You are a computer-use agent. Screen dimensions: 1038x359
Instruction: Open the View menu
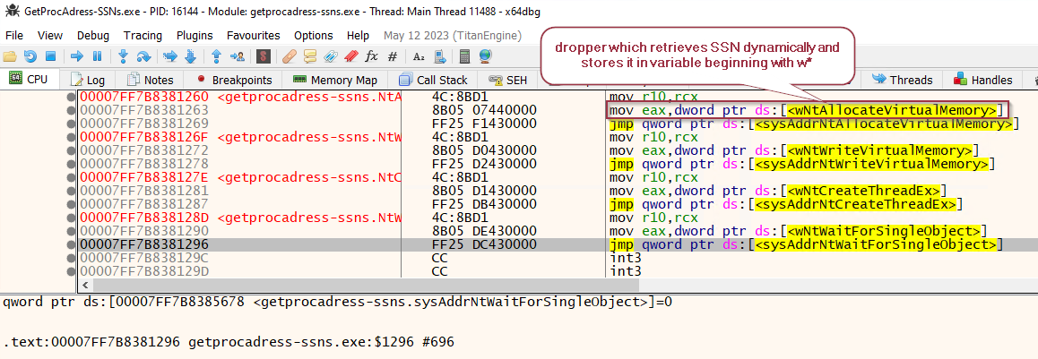click(50, 35)
